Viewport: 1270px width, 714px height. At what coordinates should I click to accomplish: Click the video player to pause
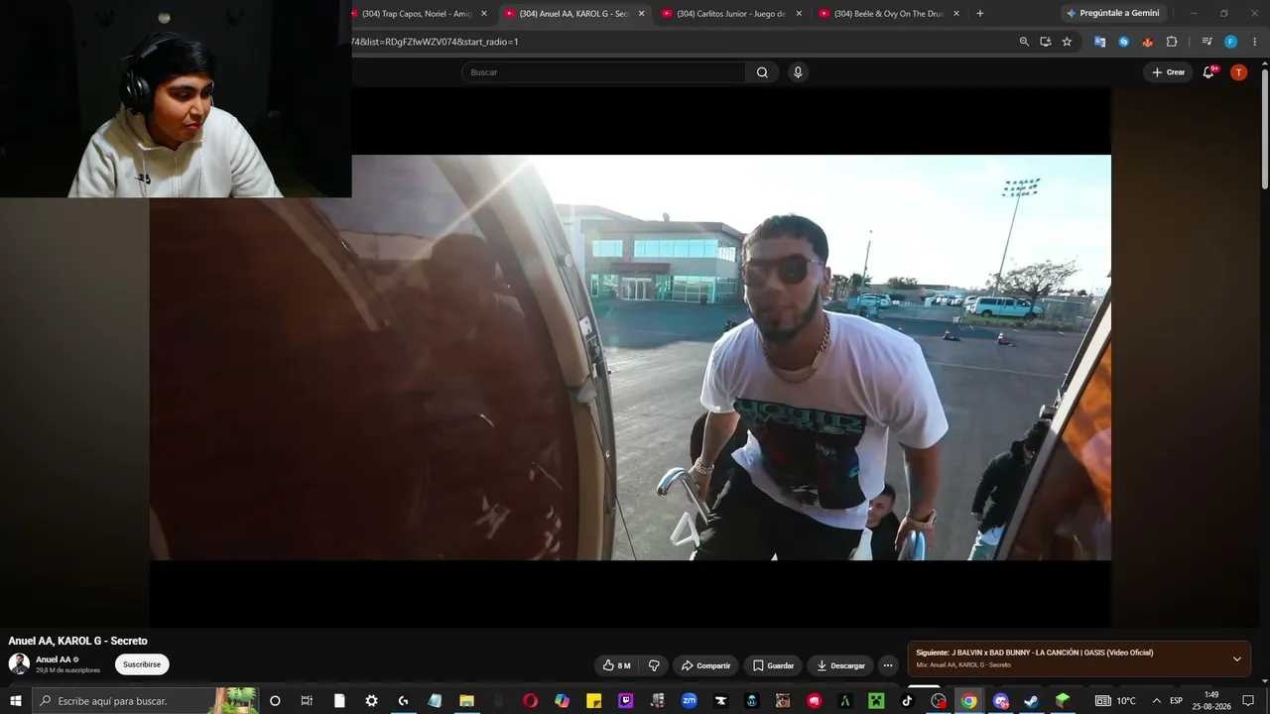630,357
